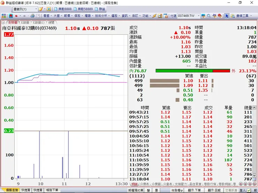Click the printer icon in toolbar

click(x=32, y=16)
